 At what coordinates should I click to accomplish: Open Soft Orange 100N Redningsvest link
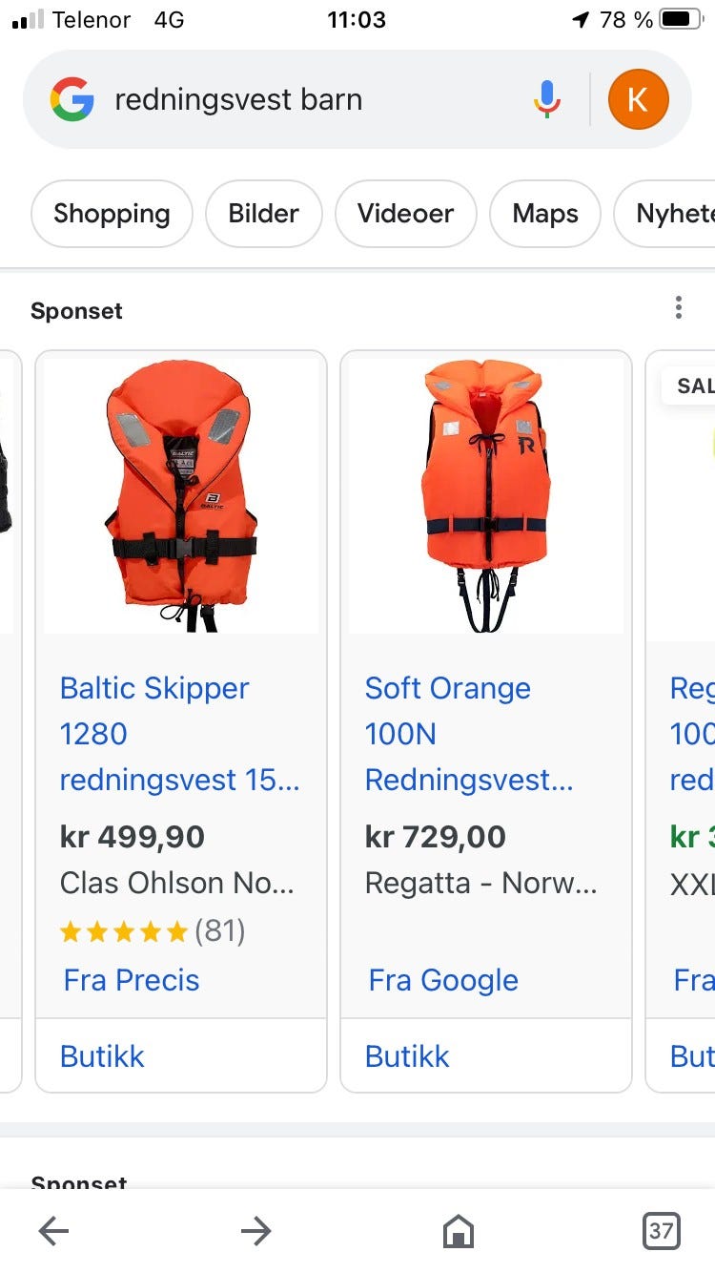(469, 734)
